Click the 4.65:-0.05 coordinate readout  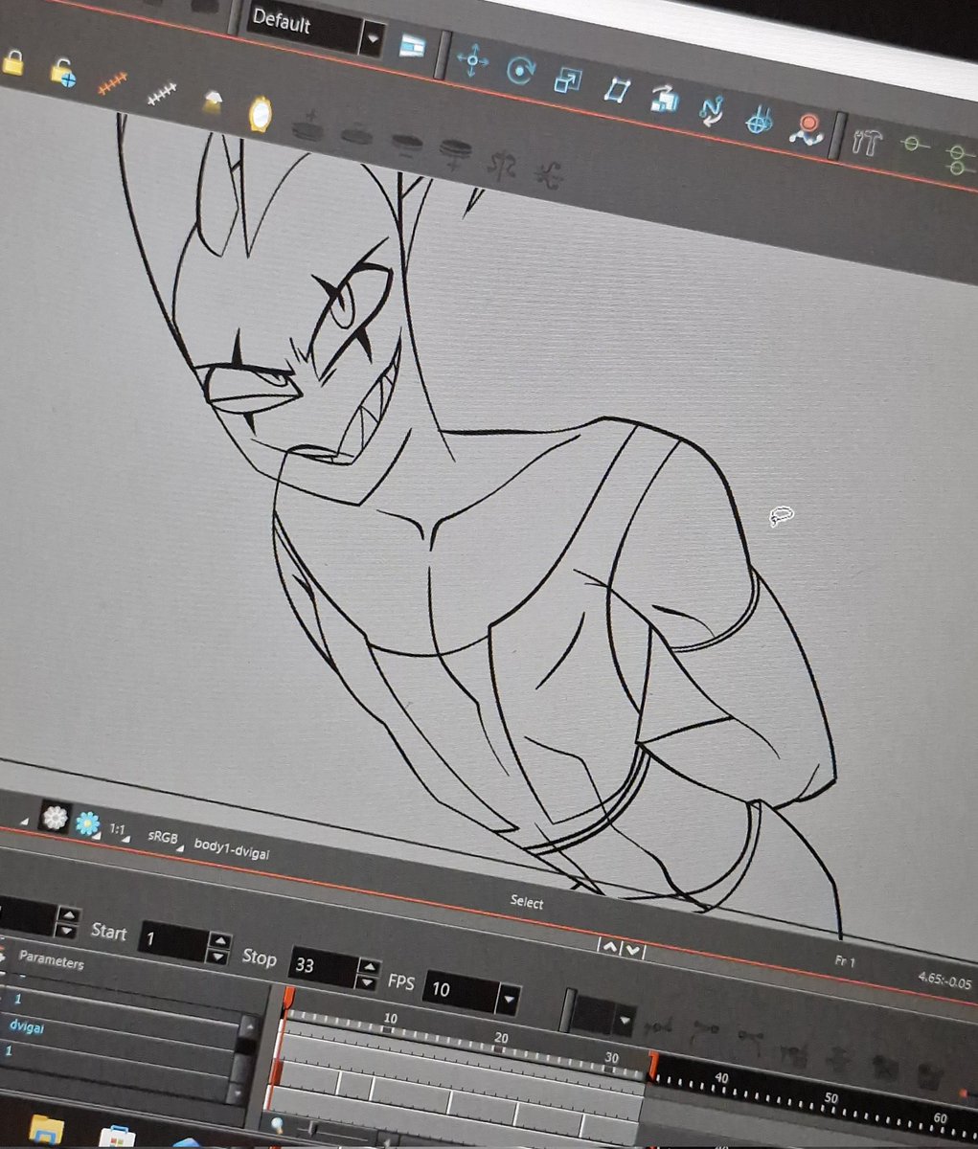click(x=944, y=980)
